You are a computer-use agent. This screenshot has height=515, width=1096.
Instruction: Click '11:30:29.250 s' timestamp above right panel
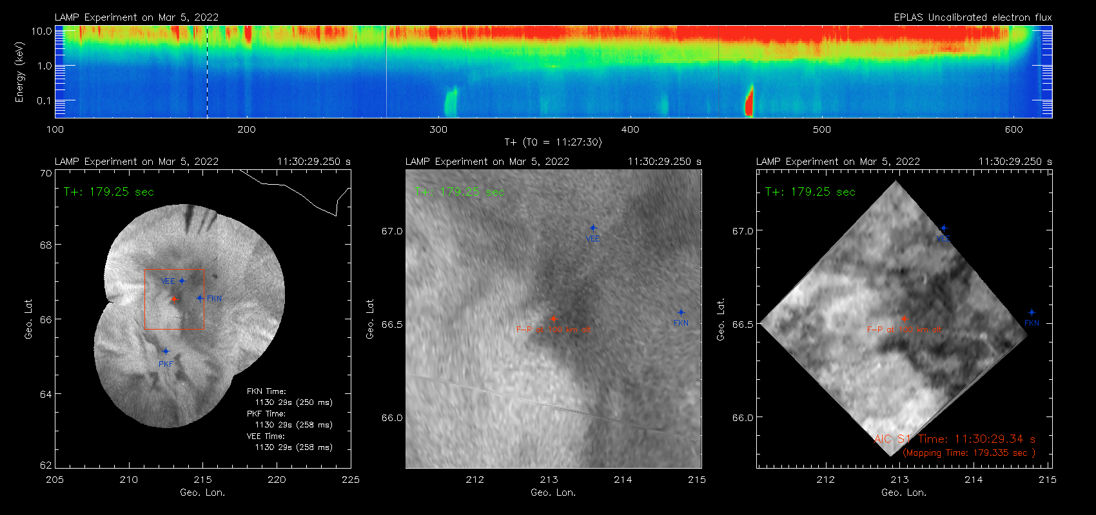(1015, 162)
